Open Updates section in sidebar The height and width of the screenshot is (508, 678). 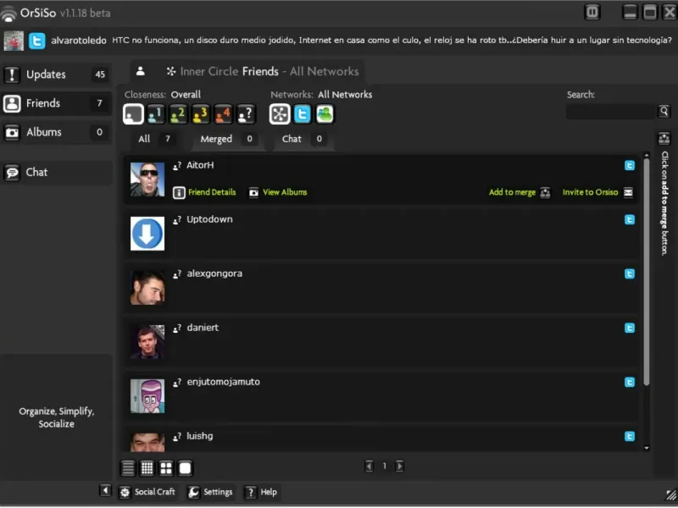[x=56, y=75]
